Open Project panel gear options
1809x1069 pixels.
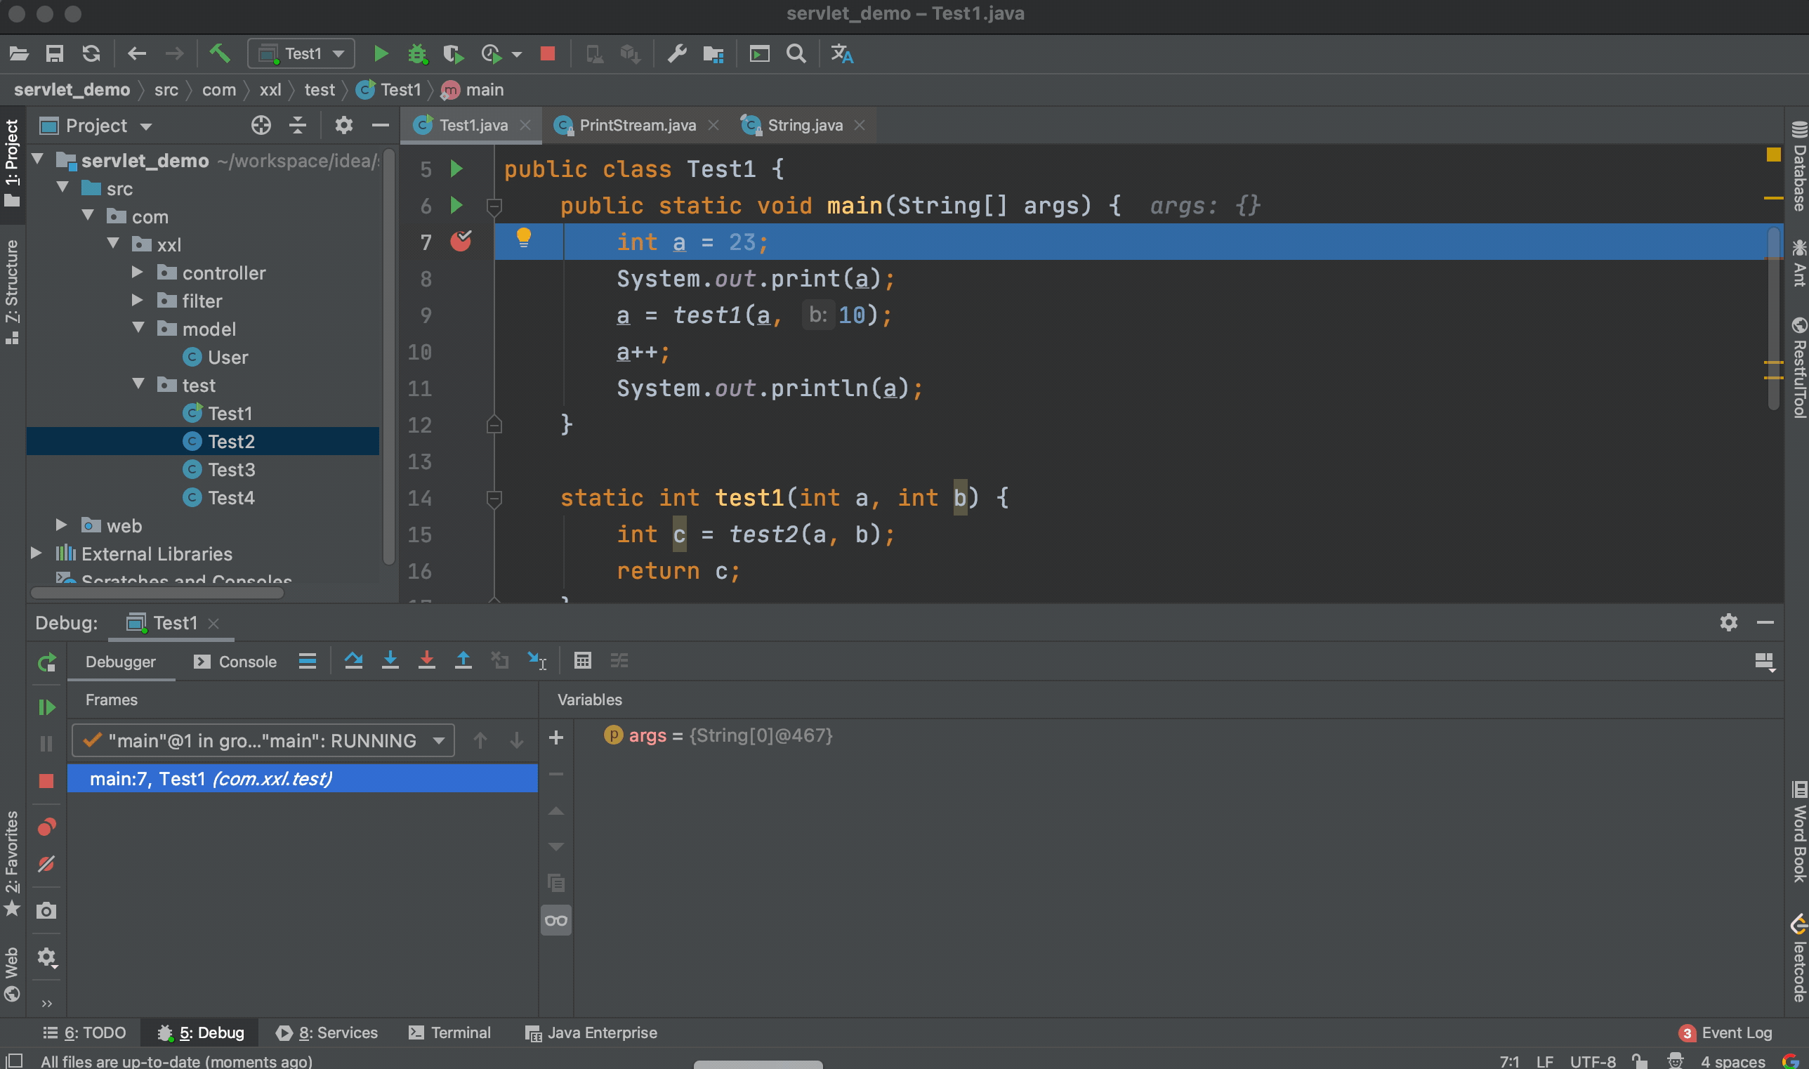pyautogui.click(x=343, y=126)
